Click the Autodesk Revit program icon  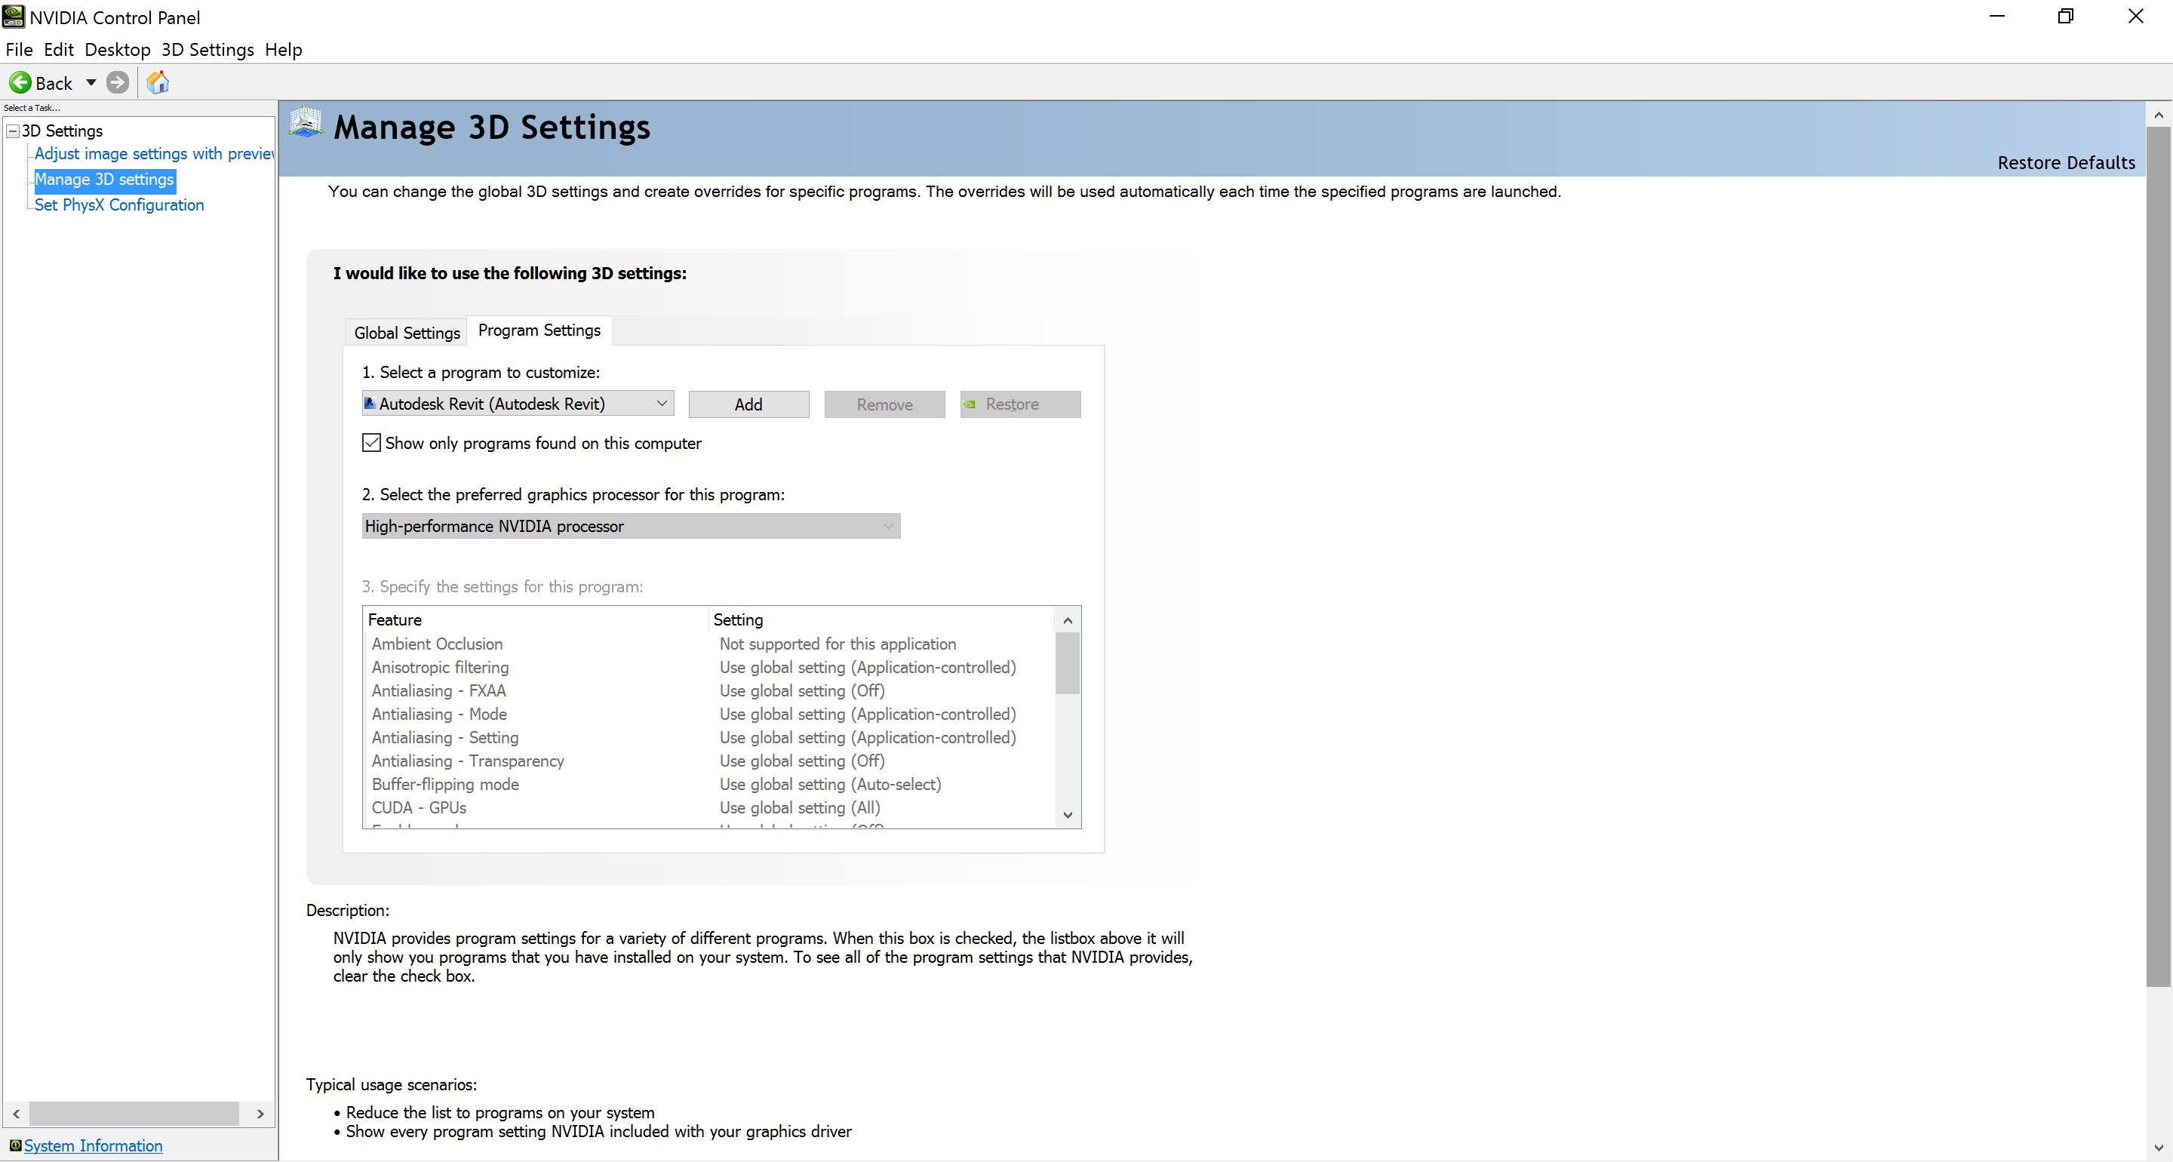(370, 404)
